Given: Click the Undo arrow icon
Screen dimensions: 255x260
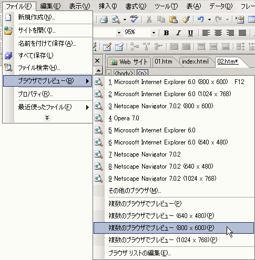Looking at the screenshot, I should 201,19.
